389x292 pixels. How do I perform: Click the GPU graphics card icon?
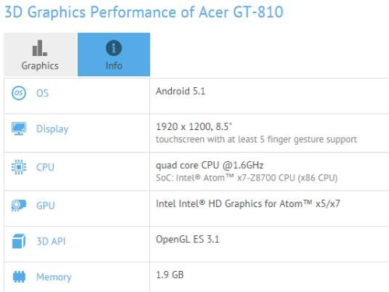pyautogui.click(x=19, y=206)
